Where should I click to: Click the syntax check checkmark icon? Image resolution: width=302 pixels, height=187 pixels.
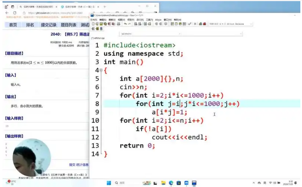[190, 24]
